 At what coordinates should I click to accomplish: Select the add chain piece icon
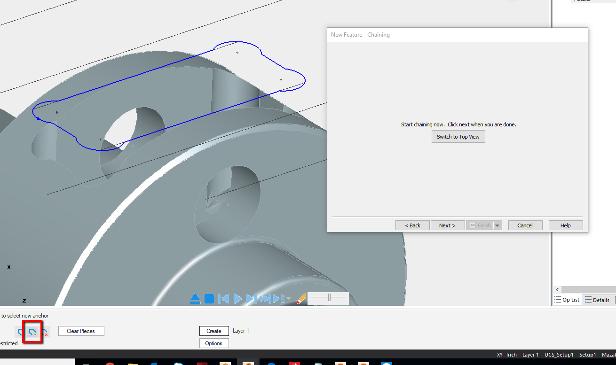click(32, 331)
